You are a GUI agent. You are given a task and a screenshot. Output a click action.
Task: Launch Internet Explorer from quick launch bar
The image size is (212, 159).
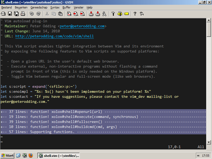click(x=18, y=156)
